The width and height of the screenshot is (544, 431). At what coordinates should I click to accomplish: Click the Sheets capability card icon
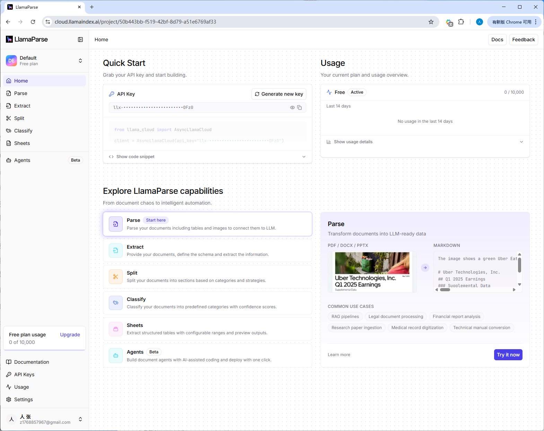[x=116, y=329]
